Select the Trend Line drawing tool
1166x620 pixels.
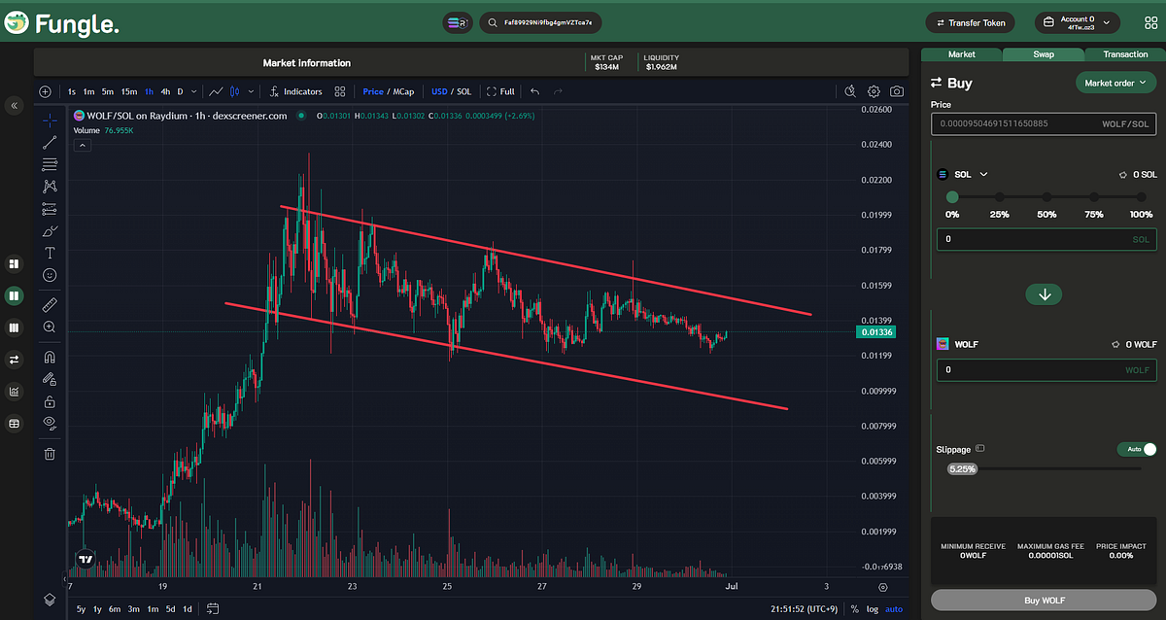click(51, 144)
